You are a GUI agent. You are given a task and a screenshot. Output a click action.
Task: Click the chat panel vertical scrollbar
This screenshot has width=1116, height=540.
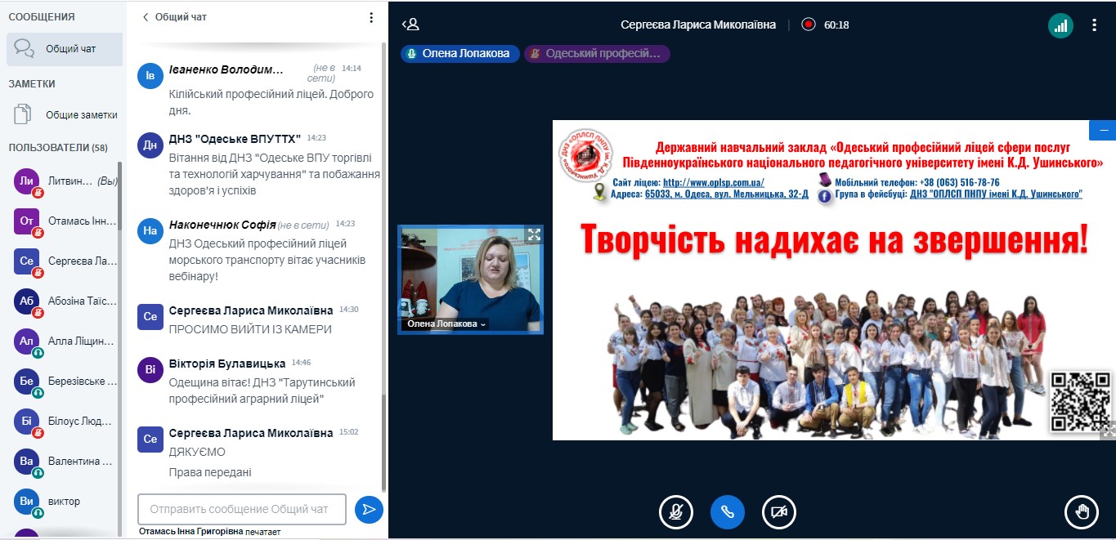tap(383, 245)
